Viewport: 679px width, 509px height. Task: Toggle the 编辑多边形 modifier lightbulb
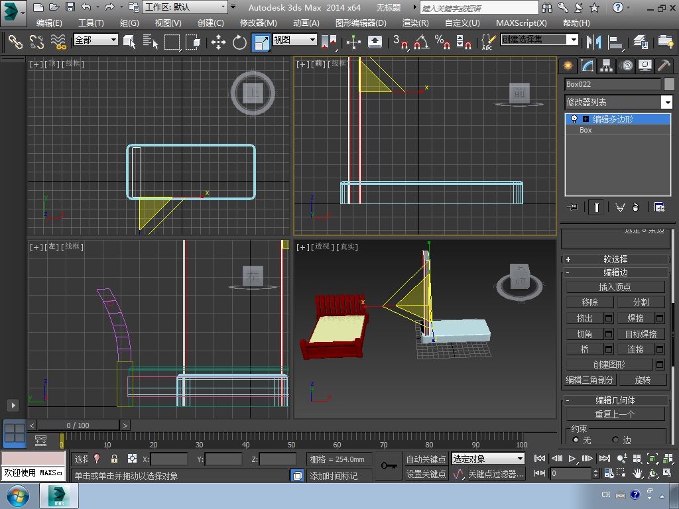(574, 119)
